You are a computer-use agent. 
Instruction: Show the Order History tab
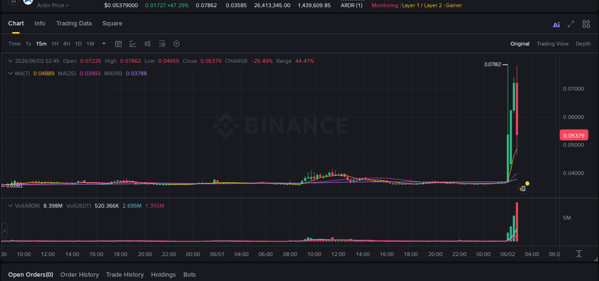point(80,275)
